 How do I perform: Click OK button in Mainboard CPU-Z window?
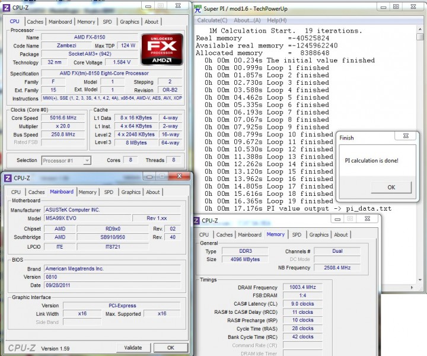click(170, 348)
